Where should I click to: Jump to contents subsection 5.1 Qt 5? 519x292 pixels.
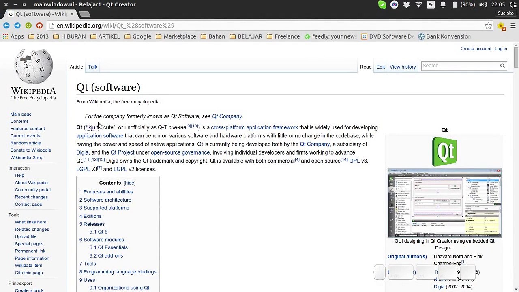[x=98, y=232]
